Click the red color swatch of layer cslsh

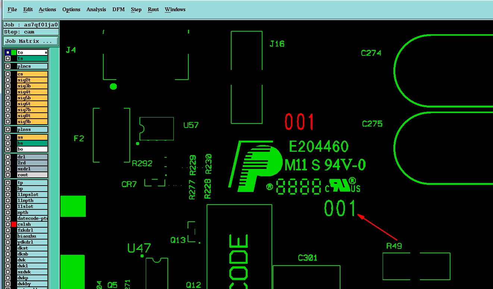[x=14, y=224]
